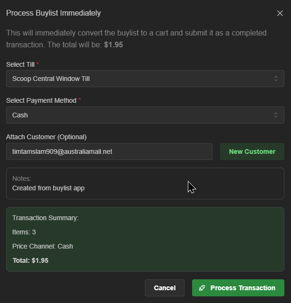Click the Attach Customer (Optional) label
This screenshot has width=291, height=303.
(46, 137)
